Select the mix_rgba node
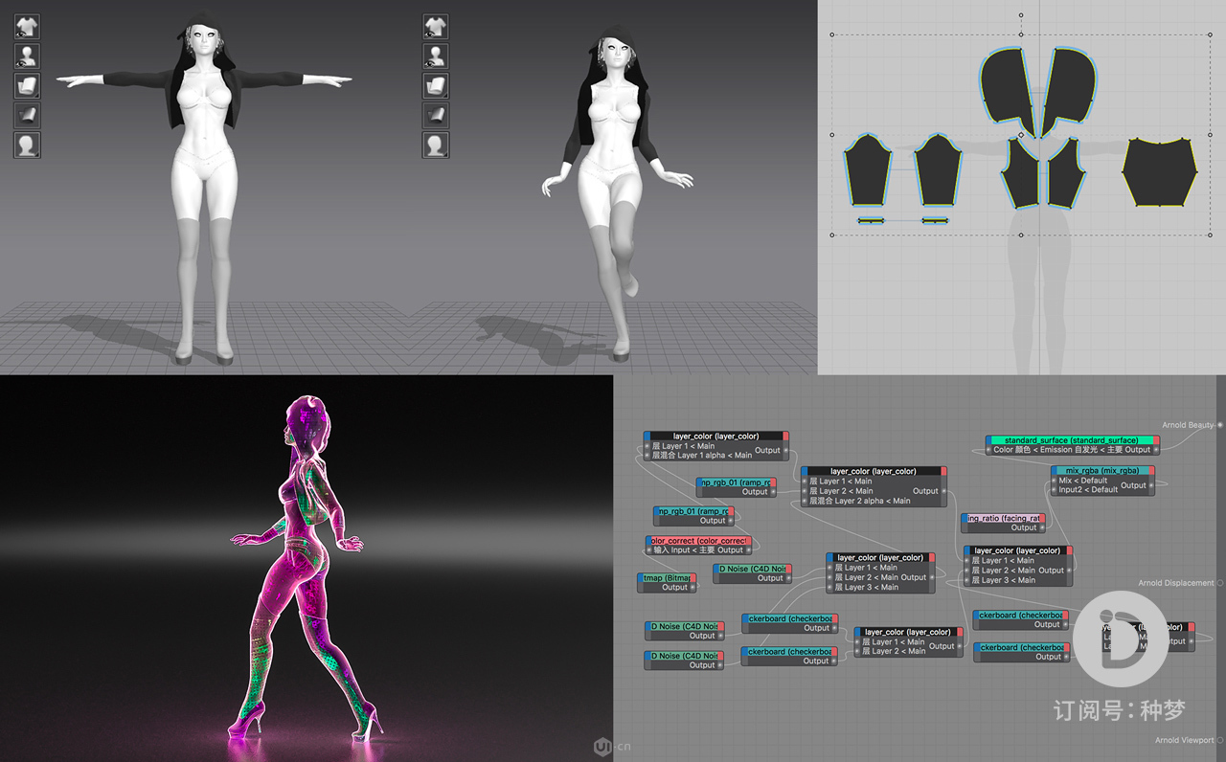 pos(1101,470)
